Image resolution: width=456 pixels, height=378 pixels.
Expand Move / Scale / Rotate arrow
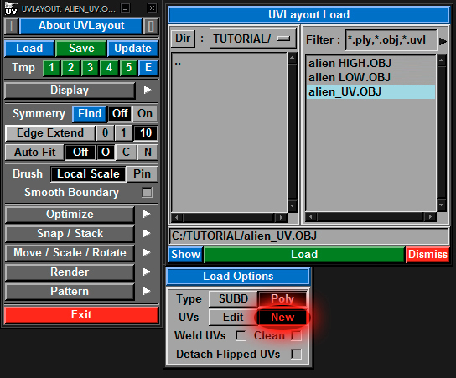[147, 252]
